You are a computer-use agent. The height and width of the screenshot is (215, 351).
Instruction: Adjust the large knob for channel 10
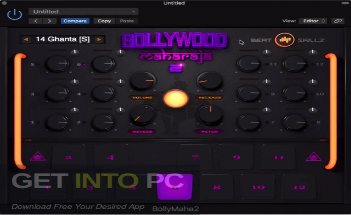coord(295,93)
